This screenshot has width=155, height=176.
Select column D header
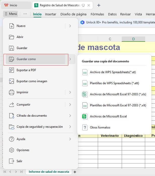pos(133,39)
